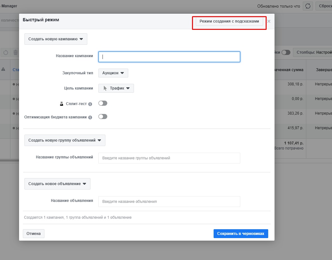The width and height of the screenshot is (332, 260).
Task: Click the flask icon next to Сплит-тест
Action: (62, 104)
